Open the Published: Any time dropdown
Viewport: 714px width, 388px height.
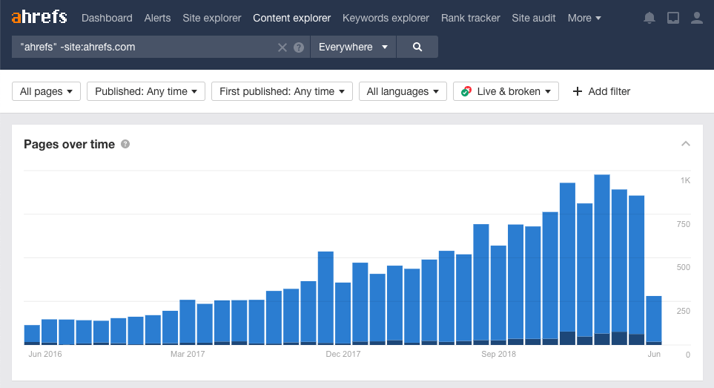(146, 91)
